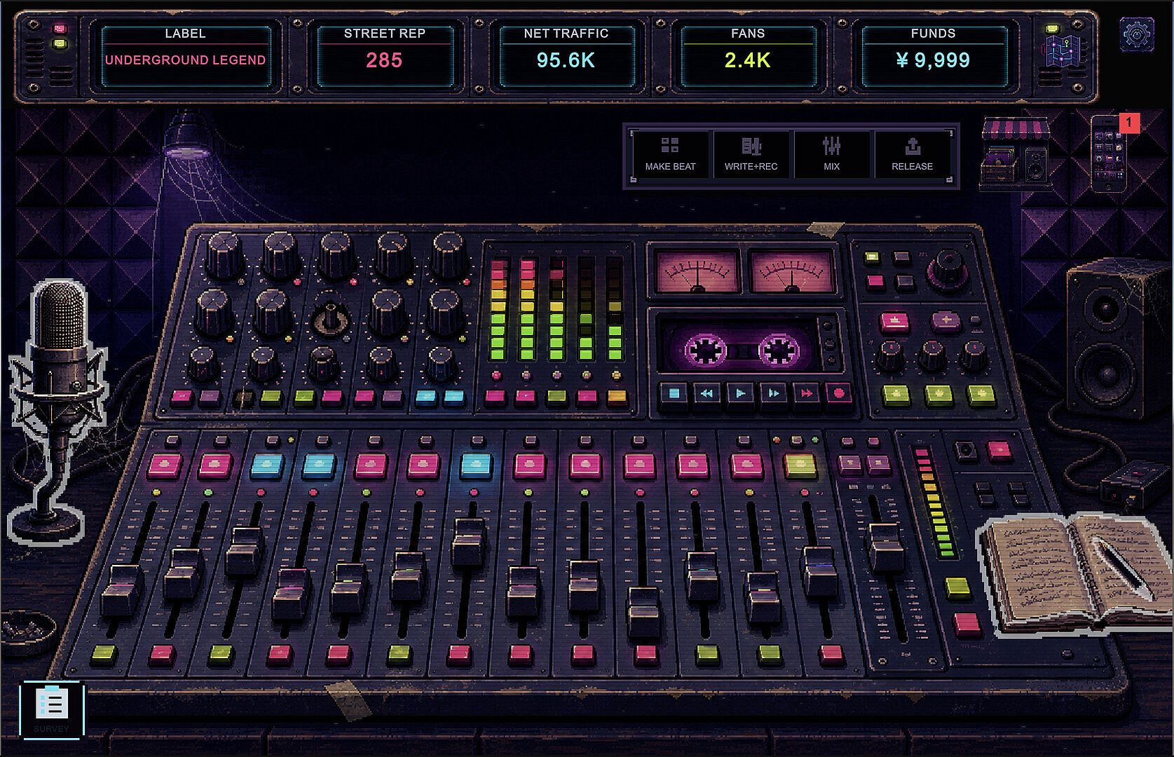Toggle the thirteenth channel's yellow-green button
1174x757 pixels.
point(800,465)
